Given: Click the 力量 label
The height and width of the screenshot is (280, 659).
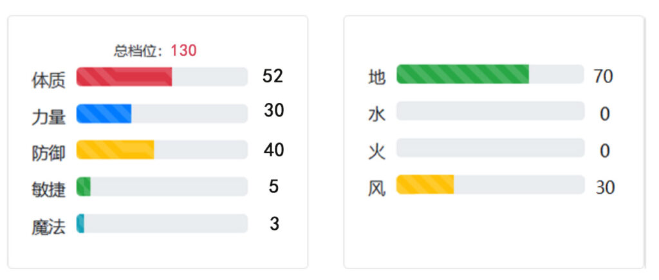Looking at the screenshot, I should pyautogui.click(x=49, y=118).
